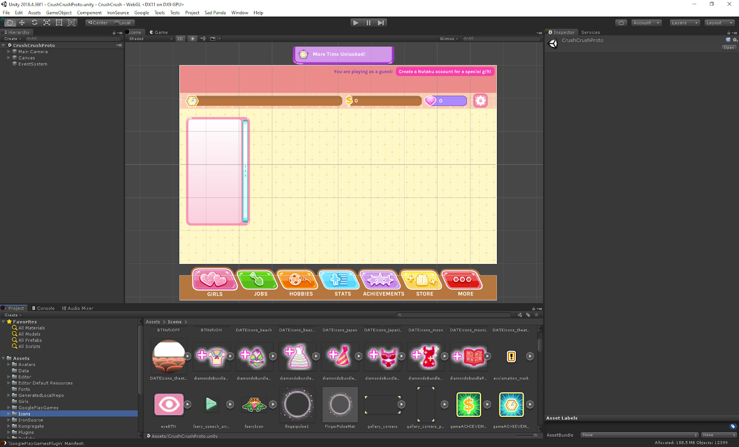Toggle the Local handle rotation button
The width and height of the screenshot is (739, 447).
tap(122, 23)
